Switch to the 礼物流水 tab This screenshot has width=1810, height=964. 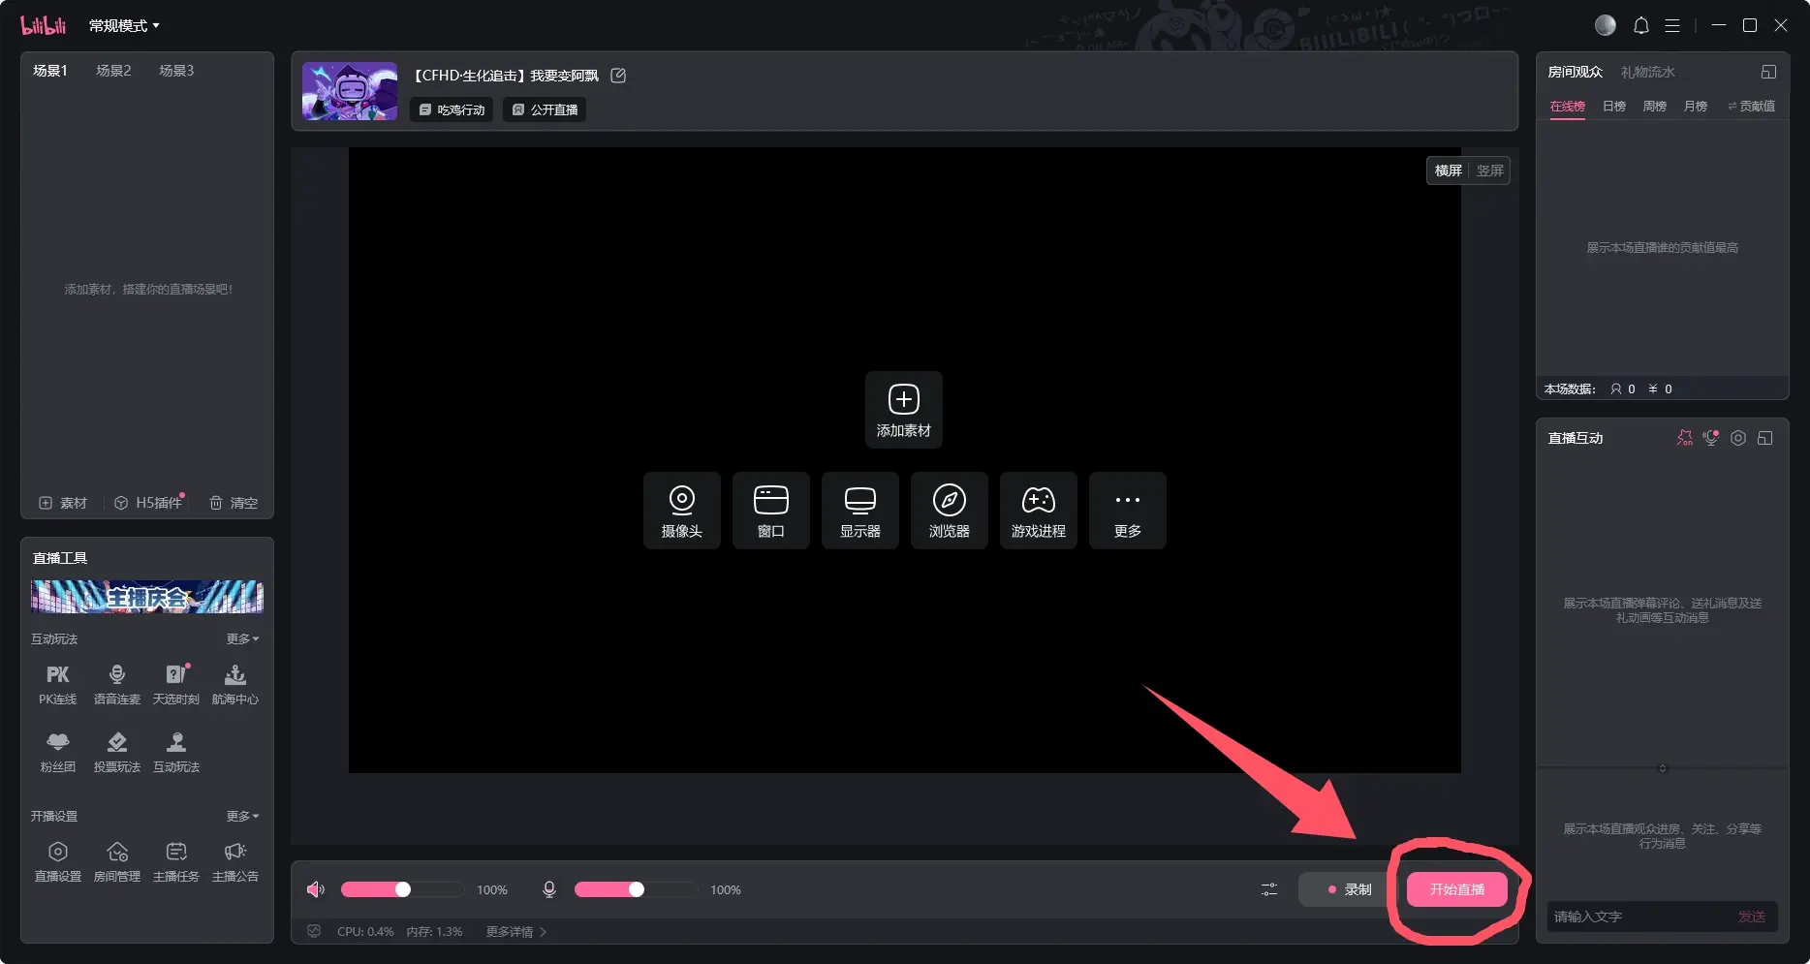[x=1647, y=72]
